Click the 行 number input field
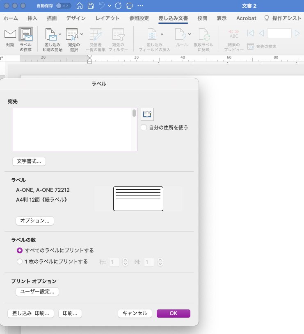This screenshot has width=304, height=334. tap(114, 262)
